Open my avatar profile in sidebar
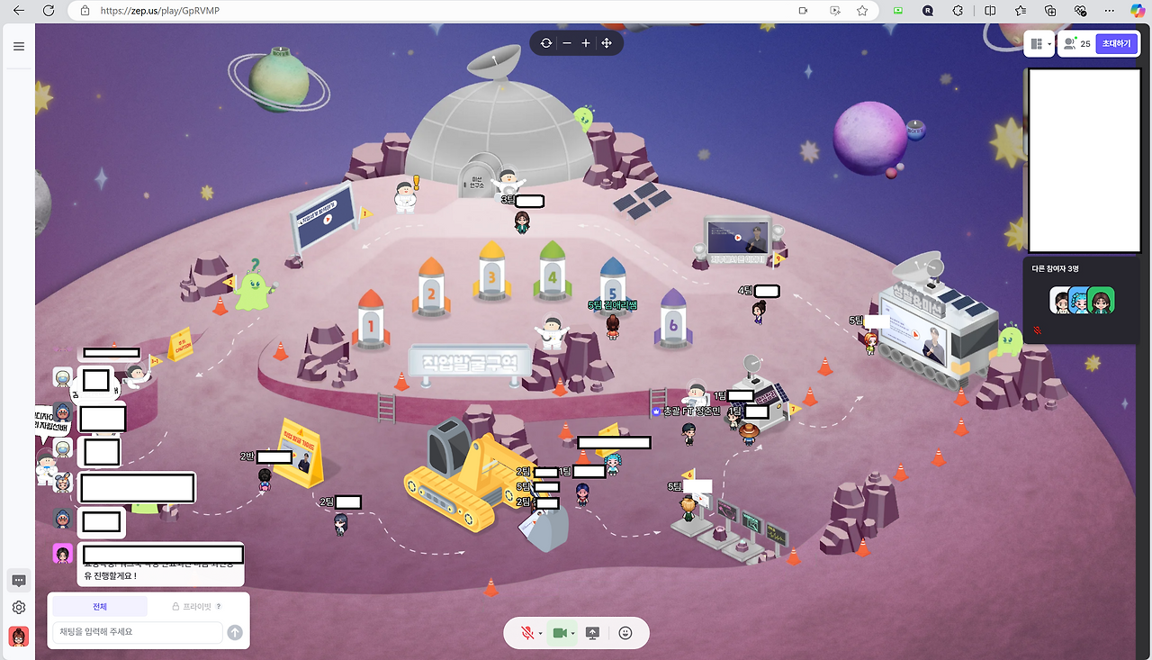Viewport: 1152px width, 660px height. [18, 637]
